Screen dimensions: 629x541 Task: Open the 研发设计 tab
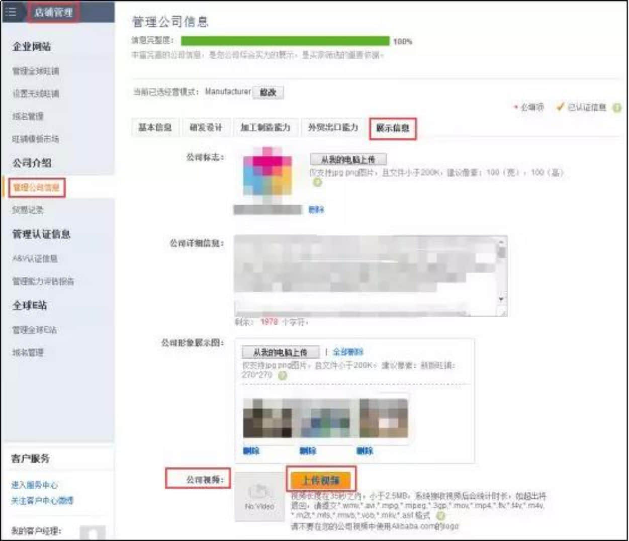click(x=206, y=128)
